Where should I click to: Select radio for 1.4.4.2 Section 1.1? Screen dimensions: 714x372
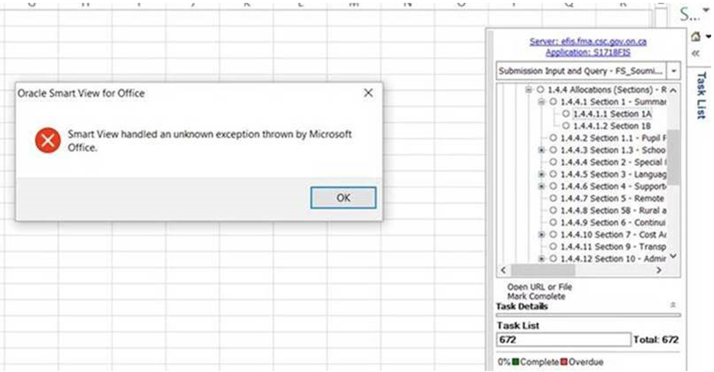553,138
